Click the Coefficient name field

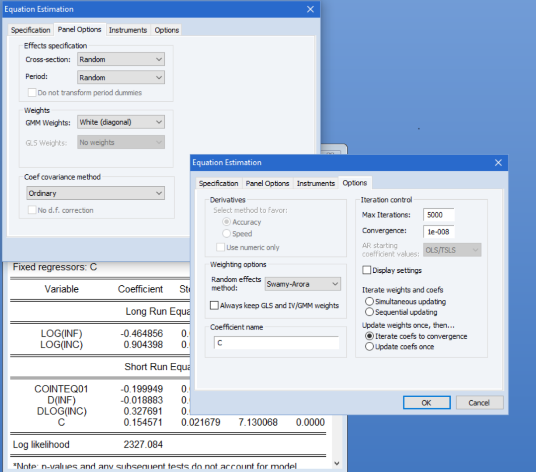pyautogui.click(x=276, y=343)
